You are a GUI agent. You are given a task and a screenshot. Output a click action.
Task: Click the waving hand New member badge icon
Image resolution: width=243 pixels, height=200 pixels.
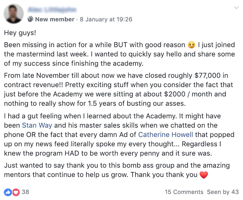tap(30, 19)
